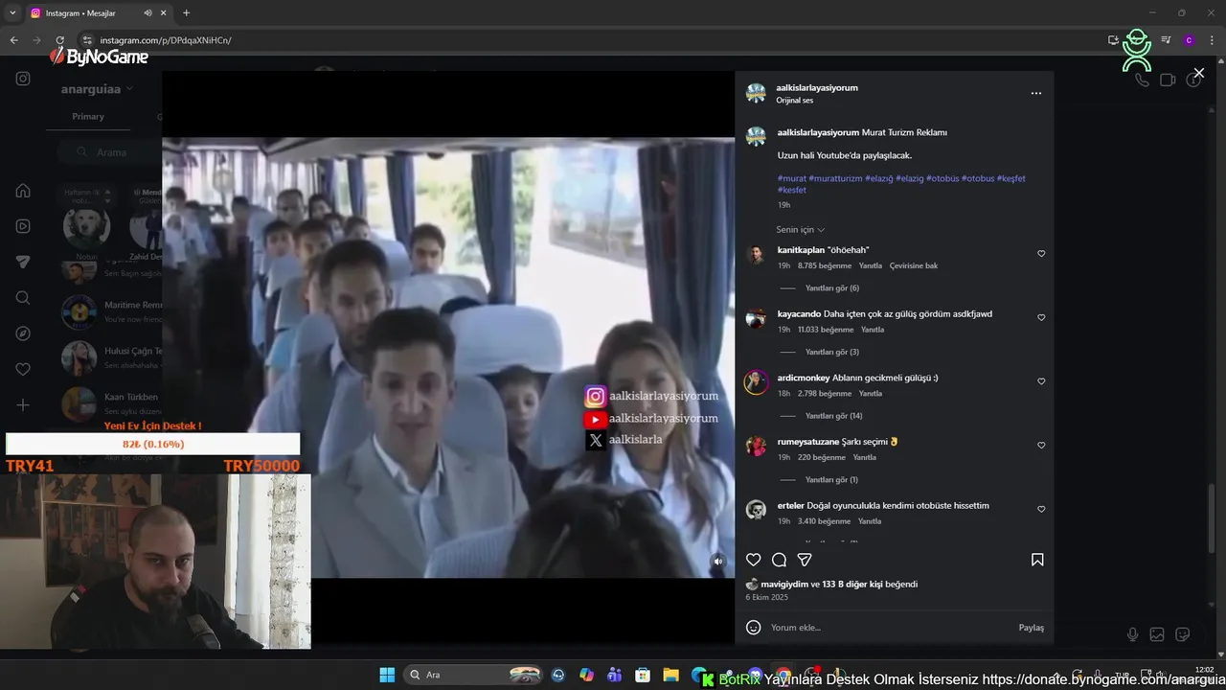Create new post with plus icon
The height and width of the screenshot is (690, 1226).
coord(23,405)
